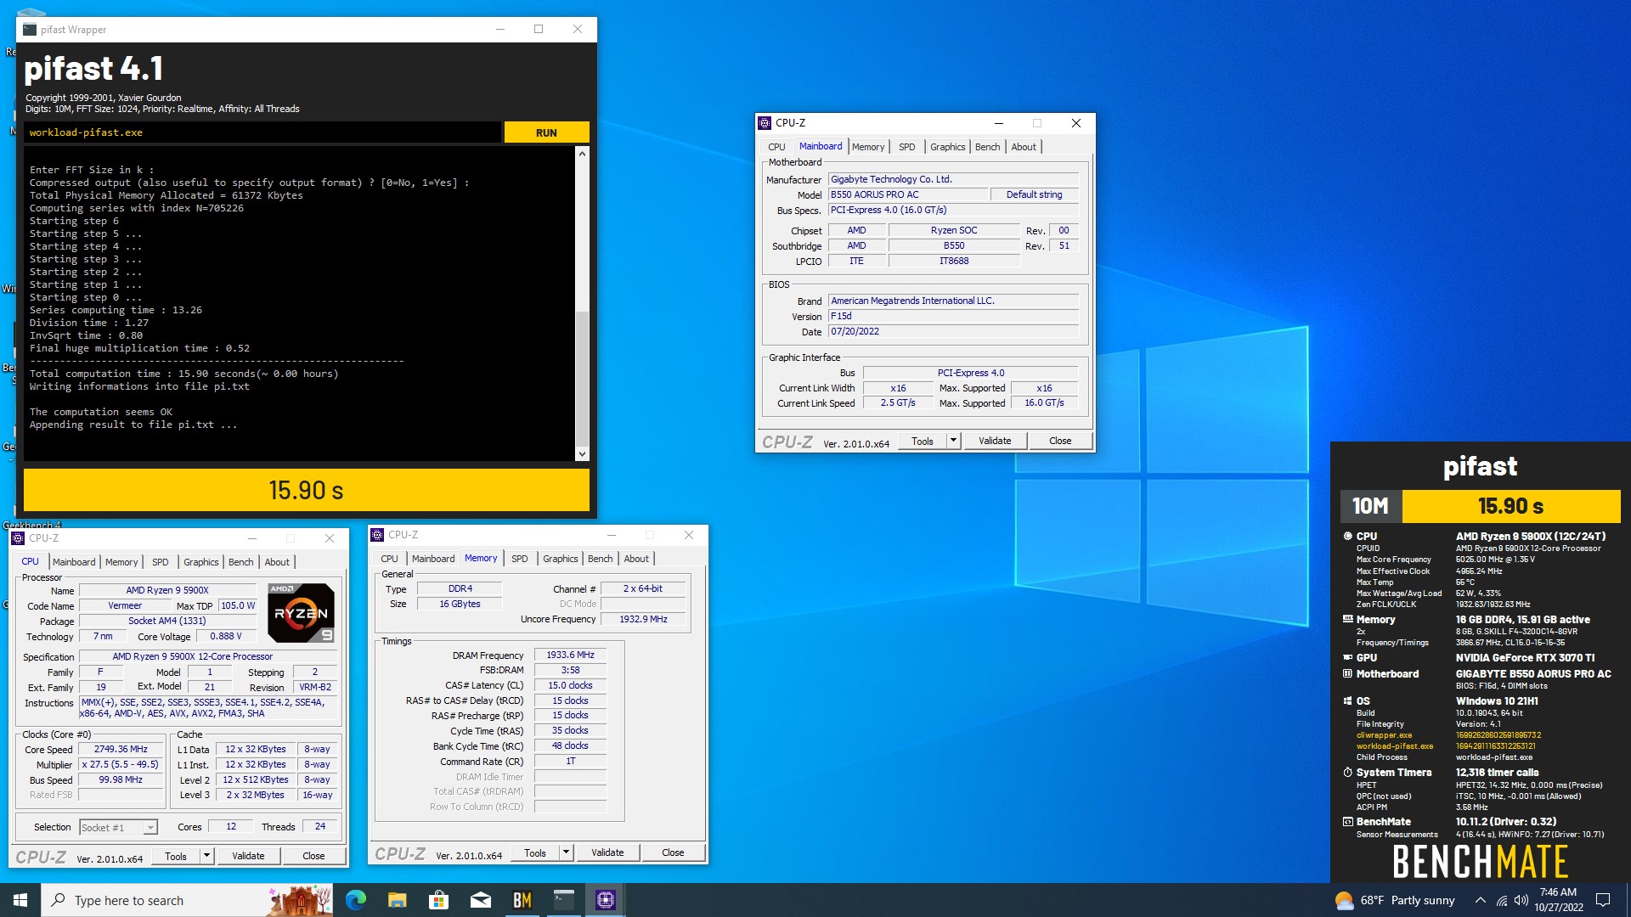Open network status tray icon
1631x917 pixels.
tap(1502, 900)
